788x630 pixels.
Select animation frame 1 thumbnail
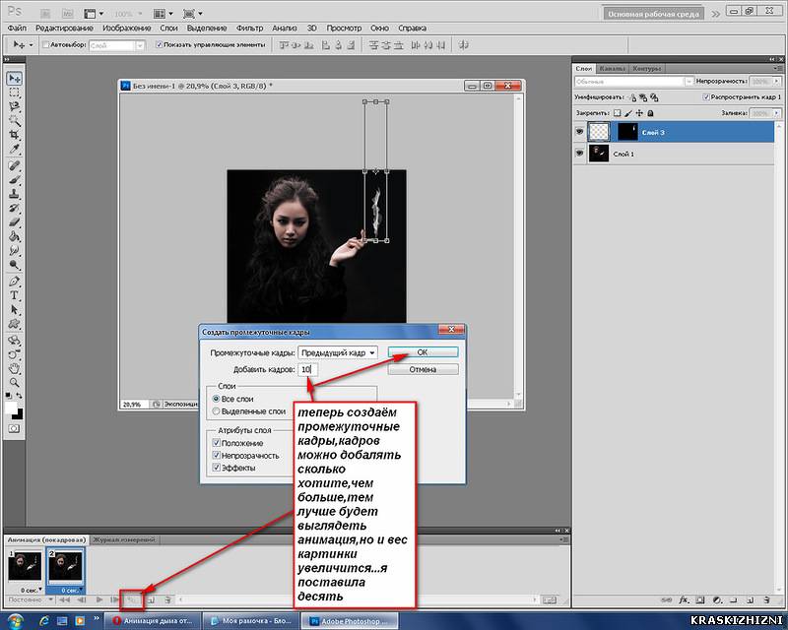coord(25,566)
